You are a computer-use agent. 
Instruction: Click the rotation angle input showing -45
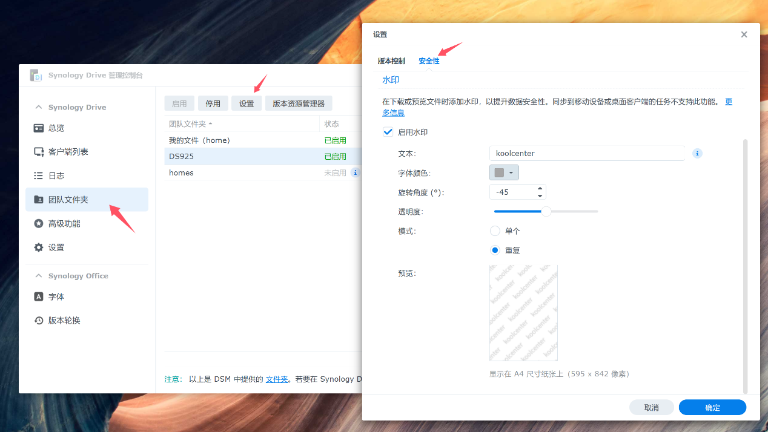point(512,192)
